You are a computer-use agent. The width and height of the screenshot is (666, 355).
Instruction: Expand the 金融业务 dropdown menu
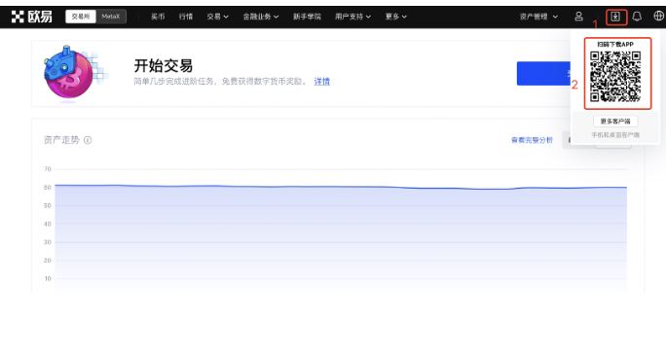(261, 17)
